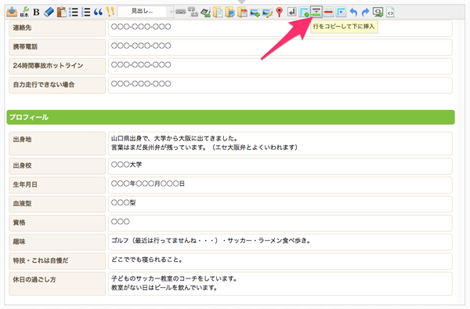The width and height of the screenshot is (470, 309).
Task: Click the text starting with ゴルフ
Action: pos(211,241)
